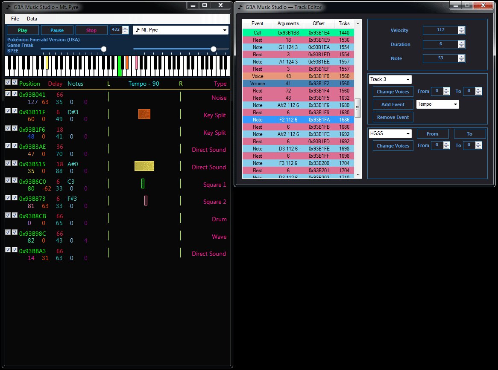This screenshot has width=498, height=370.
Task: Click the Add Event button
Action: pos(393,104)
